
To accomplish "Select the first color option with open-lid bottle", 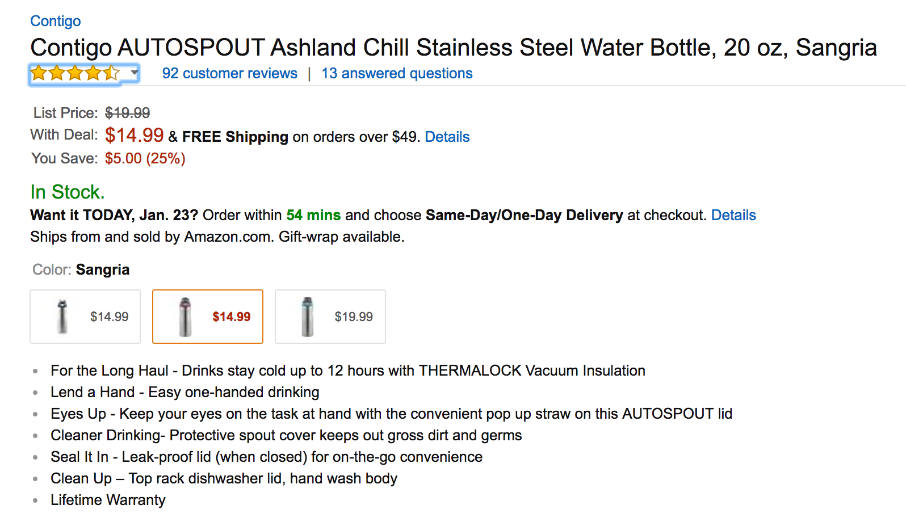I will 85,317.
